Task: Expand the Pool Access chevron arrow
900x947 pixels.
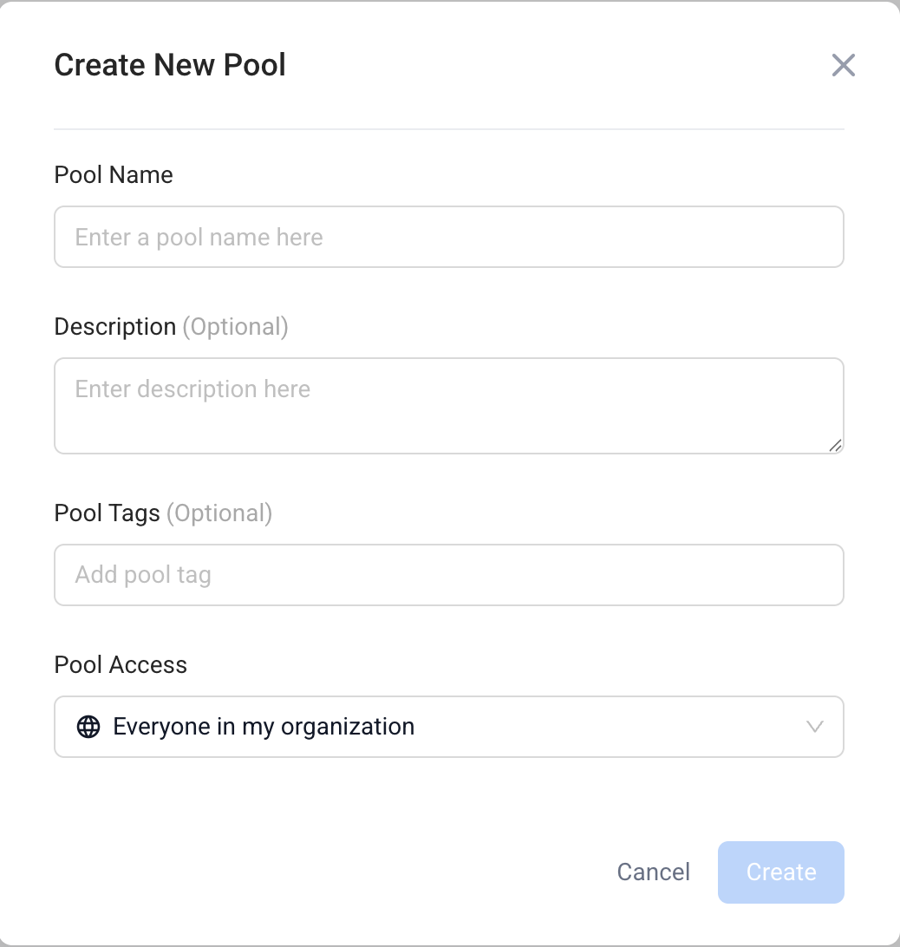Action: pos(815,727)
